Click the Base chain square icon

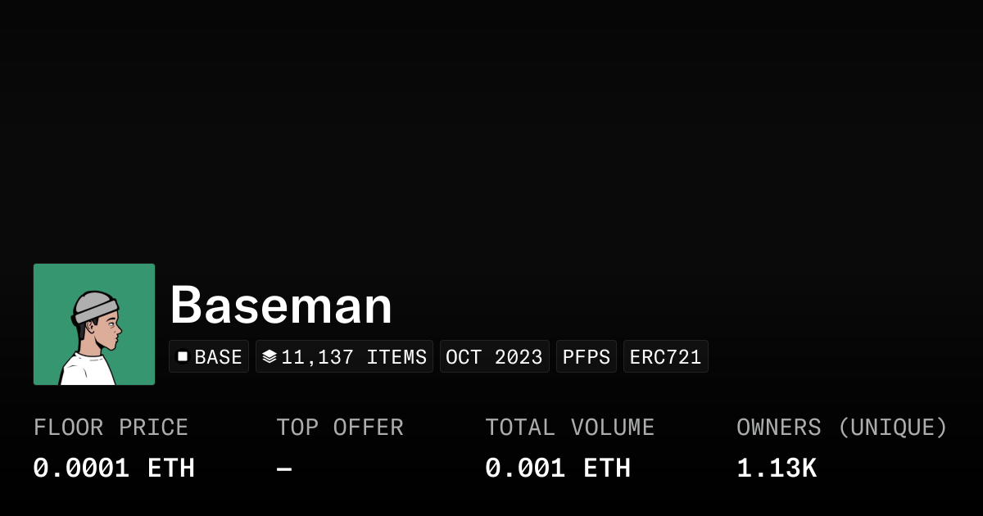point(183,356)
